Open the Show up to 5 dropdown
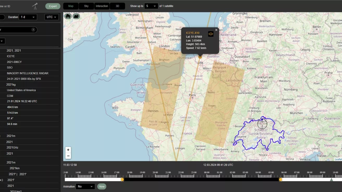The width and height of the screenshot is (342, 192). pyautogui.click(x=151, y=6)
